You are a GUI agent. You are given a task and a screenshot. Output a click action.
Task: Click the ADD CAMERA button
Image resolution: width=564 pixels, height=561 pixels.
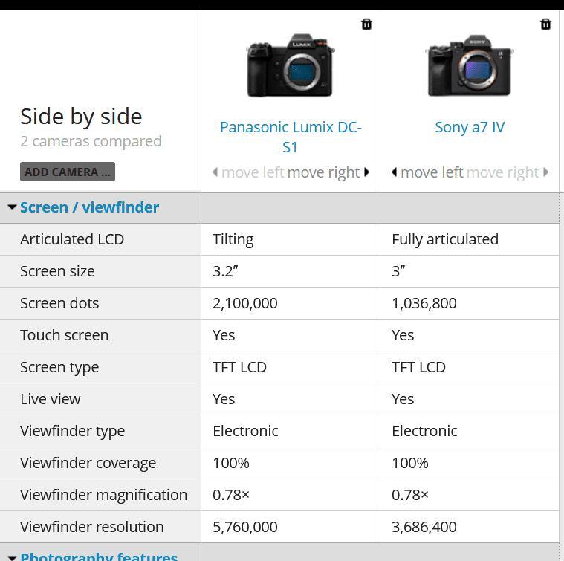tap(68, 172)
